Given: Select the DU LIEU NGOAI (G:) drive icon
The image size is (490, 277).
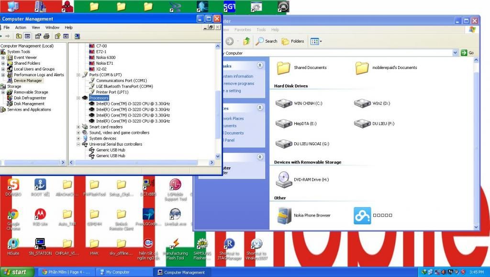Looking at the screenshot, I should click(x=284, y=144).
